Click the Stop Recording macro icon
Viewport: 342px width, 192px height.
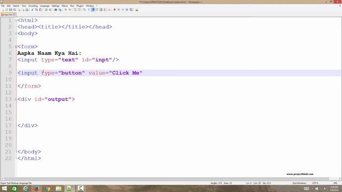tap(119, 10)
